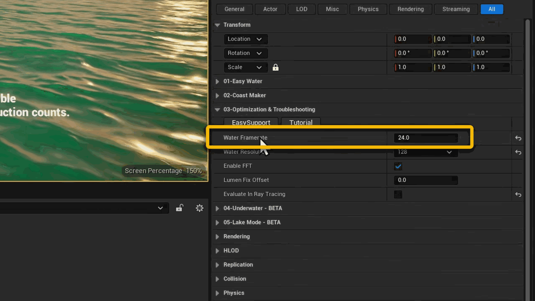The width and height of the screenshot is (535, 301).
Task: Uncheck the Enable FFT checkbox
Action: (x=398, y=166)
